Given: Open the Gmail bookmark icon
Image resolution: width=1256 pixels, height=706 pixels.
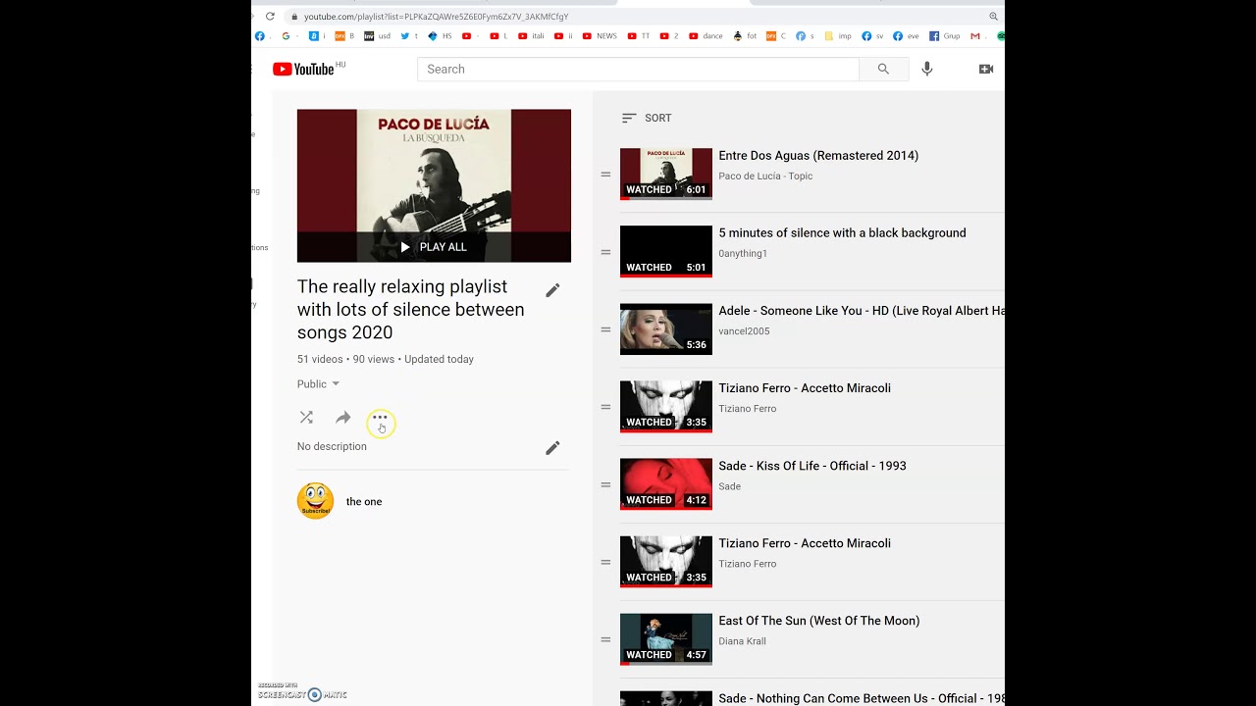Looking at the screenshot, I should tap(975, 36).
